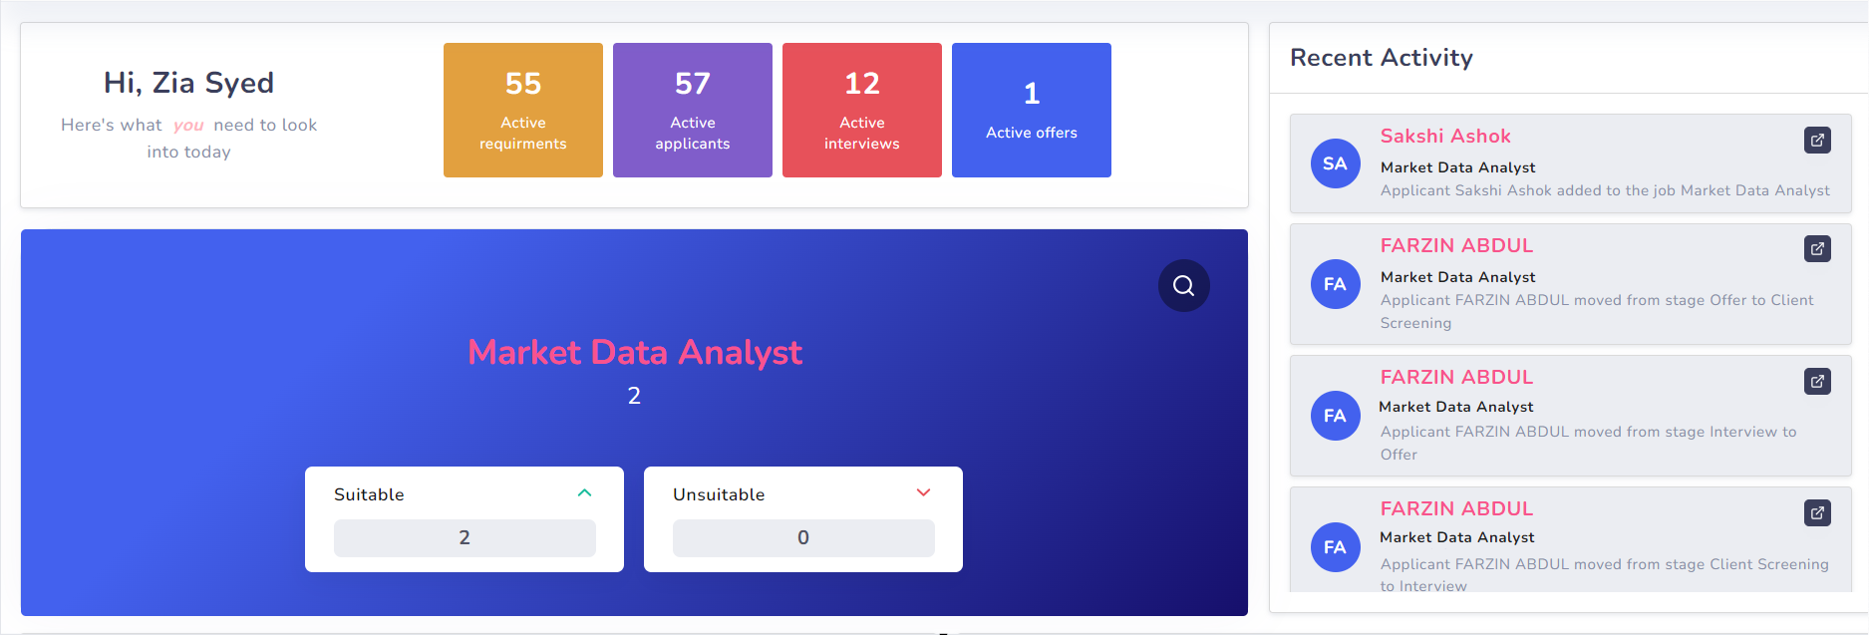The width and height of the screenshot is (1869, 635).
Task: Select the Recent Activity heading
Action: pos(1382,58)
